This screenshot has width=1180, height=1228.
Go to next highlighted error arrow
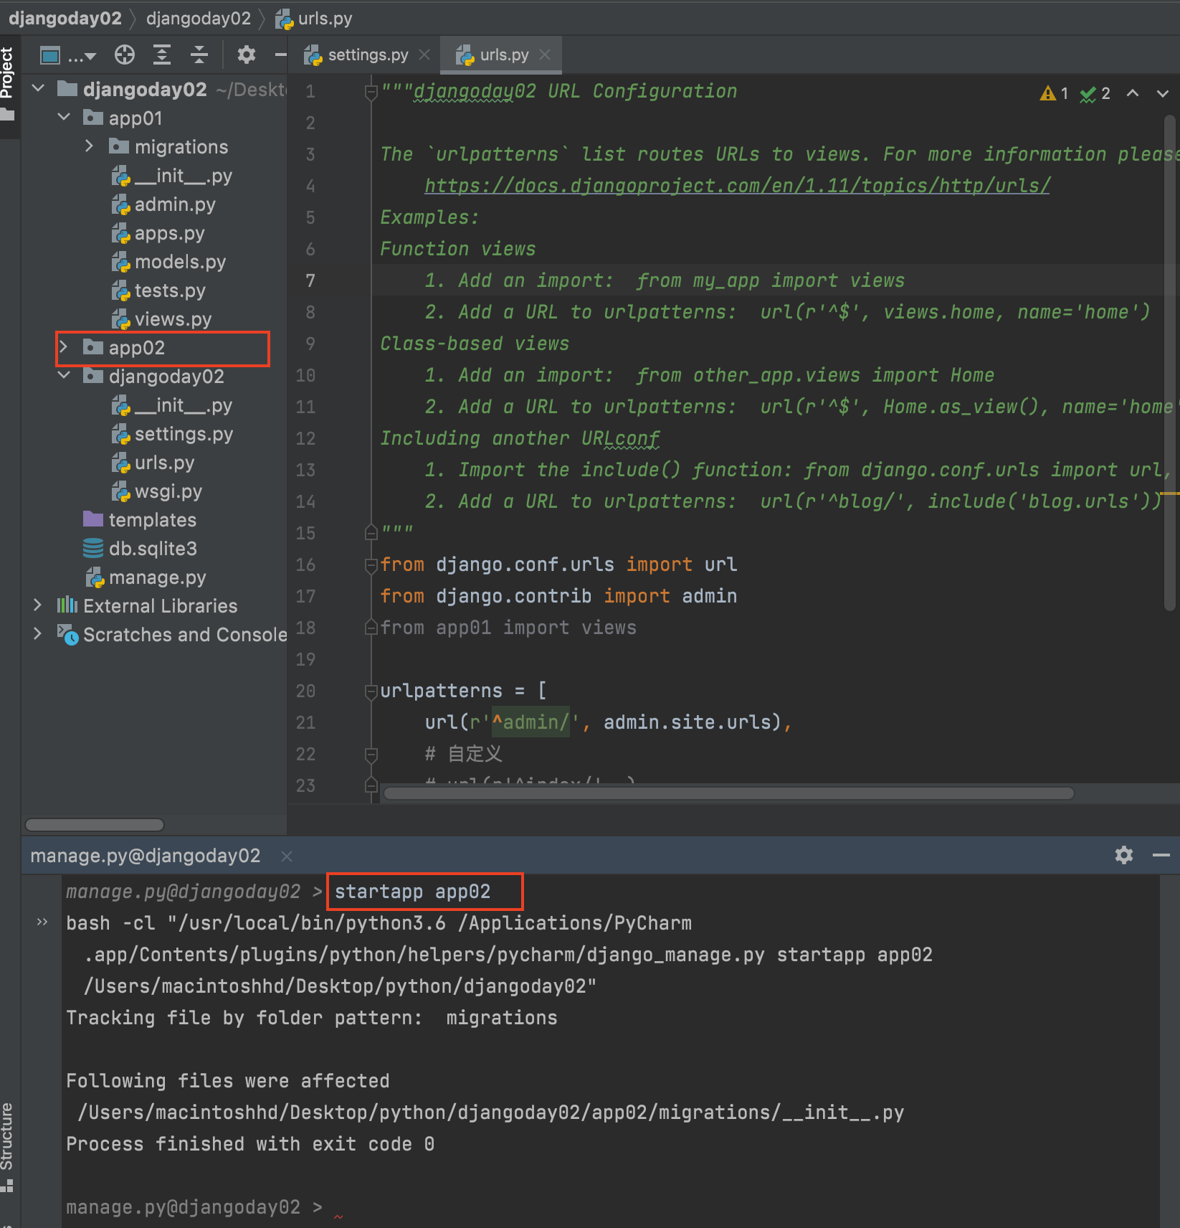click(x=1163, y=93)
